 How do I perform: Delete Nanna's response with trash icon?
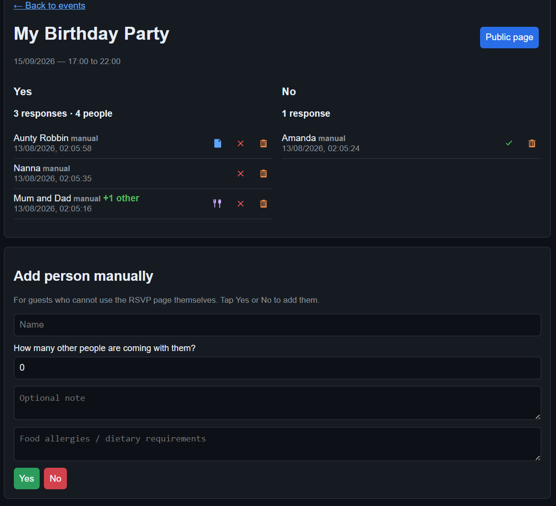tap(264, 173)
